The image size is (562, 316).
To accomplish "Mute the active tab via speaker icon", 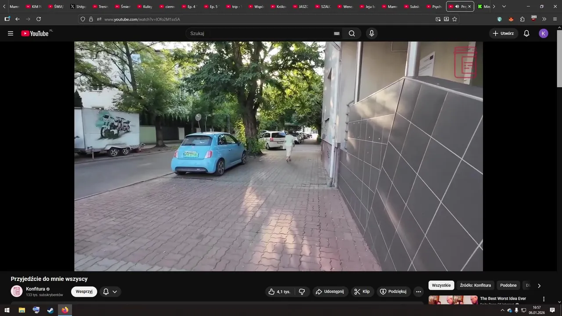I will pos(457,7).
